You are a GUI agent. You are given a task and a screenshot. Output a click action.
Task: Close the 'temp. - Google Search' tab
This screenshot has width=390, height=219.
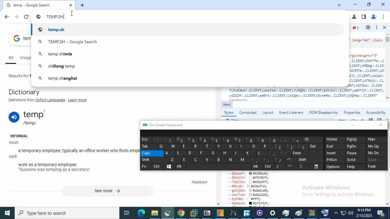[x=71, y=5]
